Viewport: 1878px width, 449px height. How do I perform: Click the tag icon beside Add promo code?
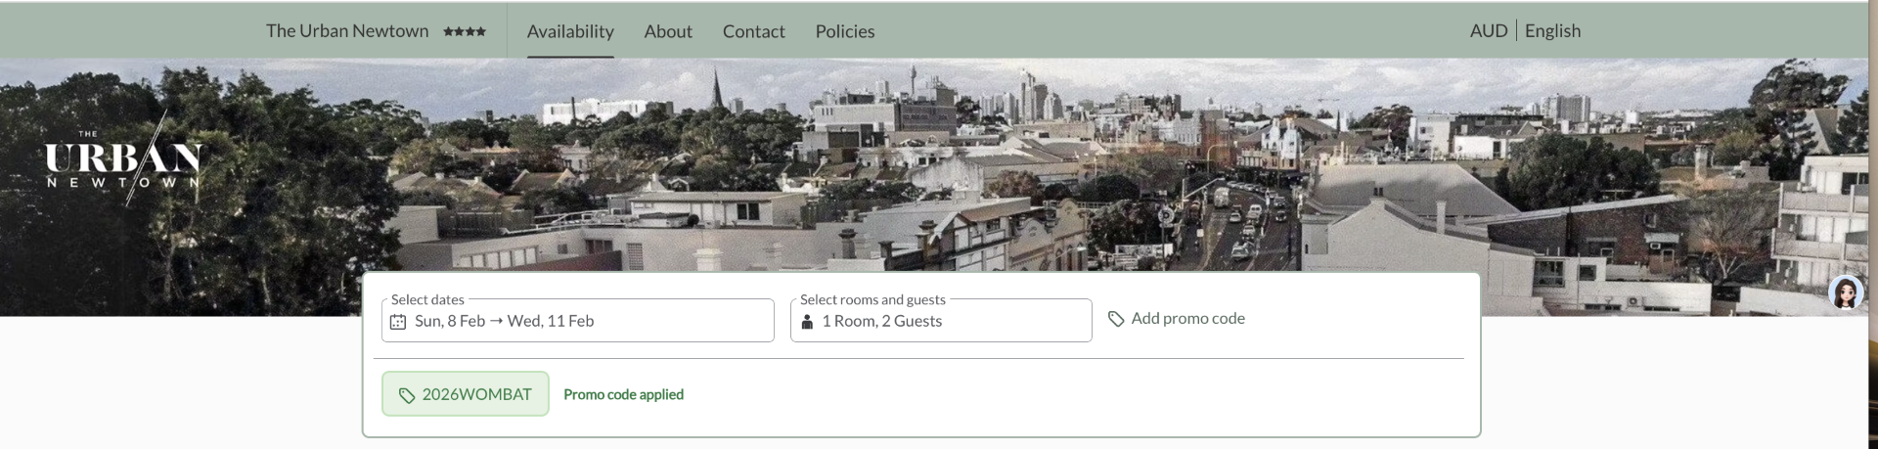(1116, 319)
